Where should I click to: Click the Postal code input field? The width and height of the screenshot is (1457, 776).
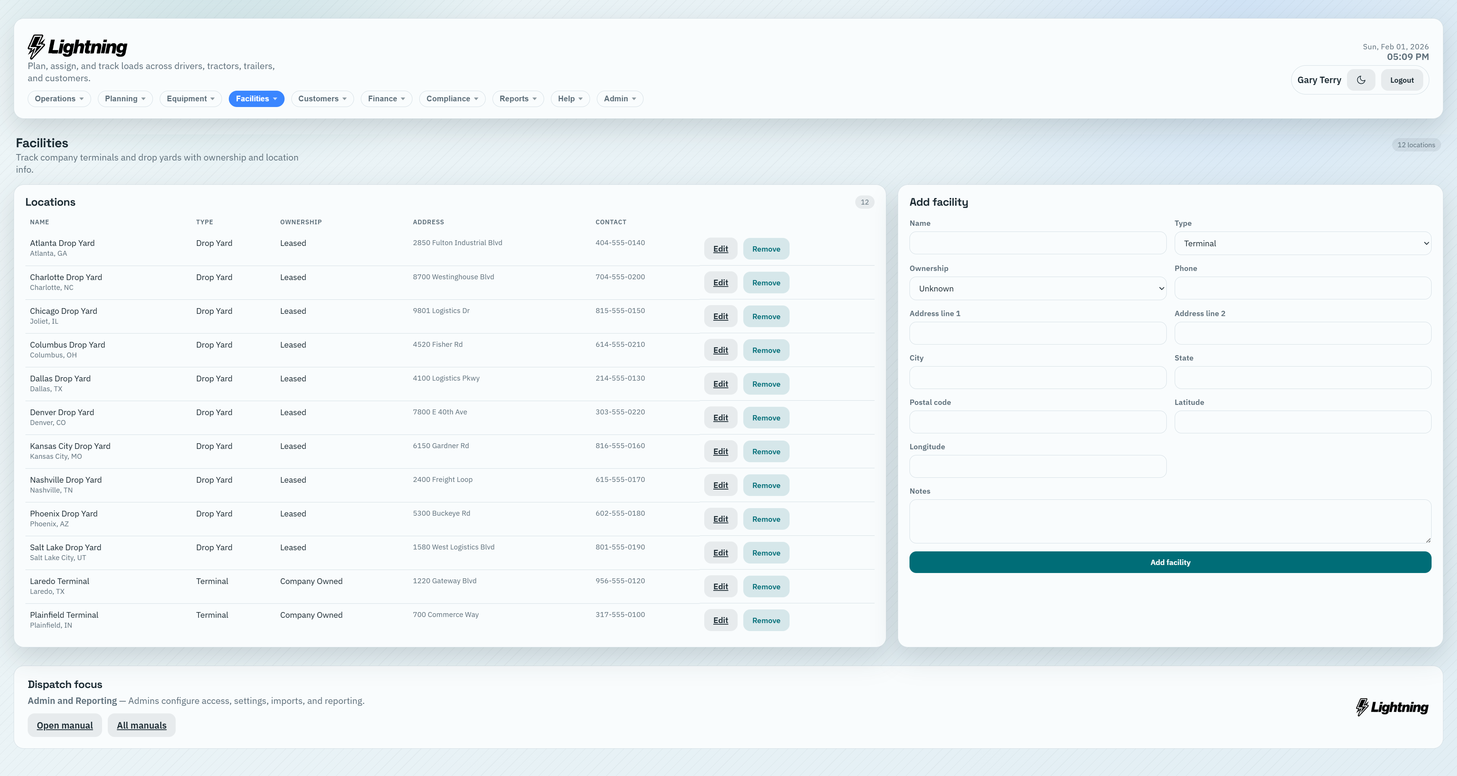1037,422
